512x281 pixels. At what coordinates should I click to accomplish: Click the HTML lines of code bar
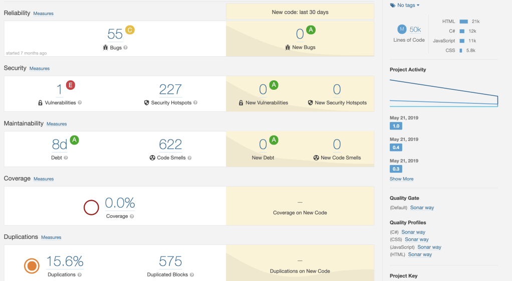click(463, 22)
